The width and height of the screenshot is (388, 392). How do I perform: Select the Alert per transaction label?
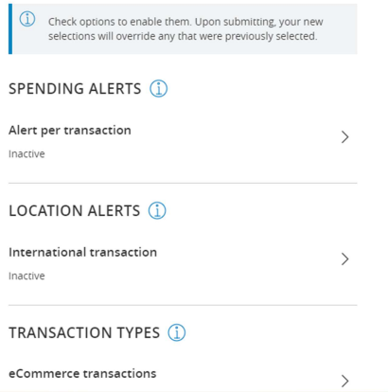(x=70, y=131)
